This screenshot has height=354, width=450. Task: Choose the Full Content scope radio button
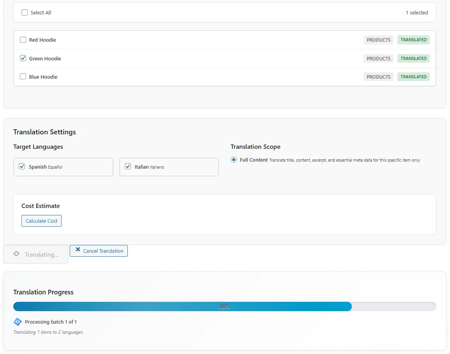point(234,160)
